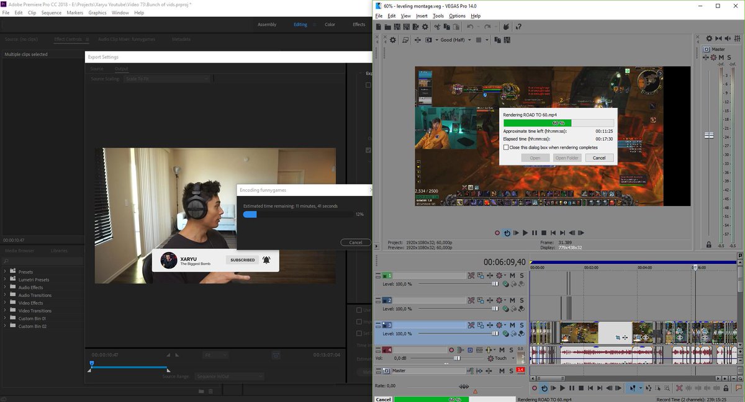
Task: Mute the Master bus track in timeline
Action: click(x=502, y=370)
